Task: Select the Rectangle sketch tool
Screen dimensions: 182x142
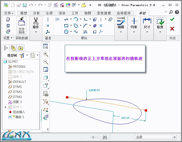Action: (x=67, y=25)
